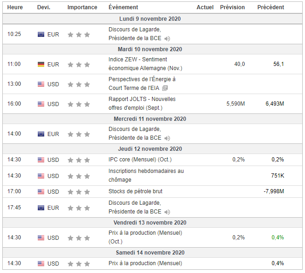
Task: Open Indice ZEW Sentiment économique Allemagne event
Action: click(145, 64)
